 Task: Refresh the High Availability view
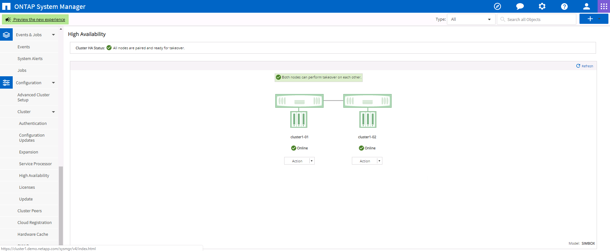pyautogui.click(x=585, y=66)
